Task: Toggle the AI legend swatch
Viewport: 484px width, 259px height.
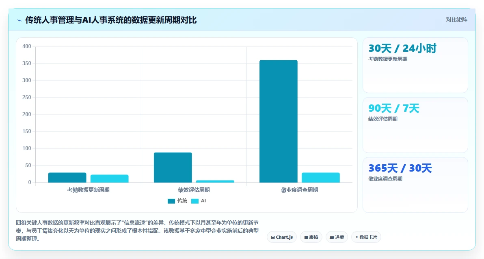Action: 195,201
